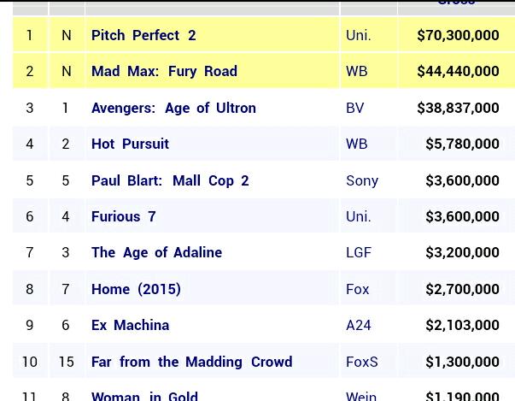Screen dimensions: 515x401
Task: Open The Age of Adaline link
Action: pyautogui.click(x=156, y=252)
